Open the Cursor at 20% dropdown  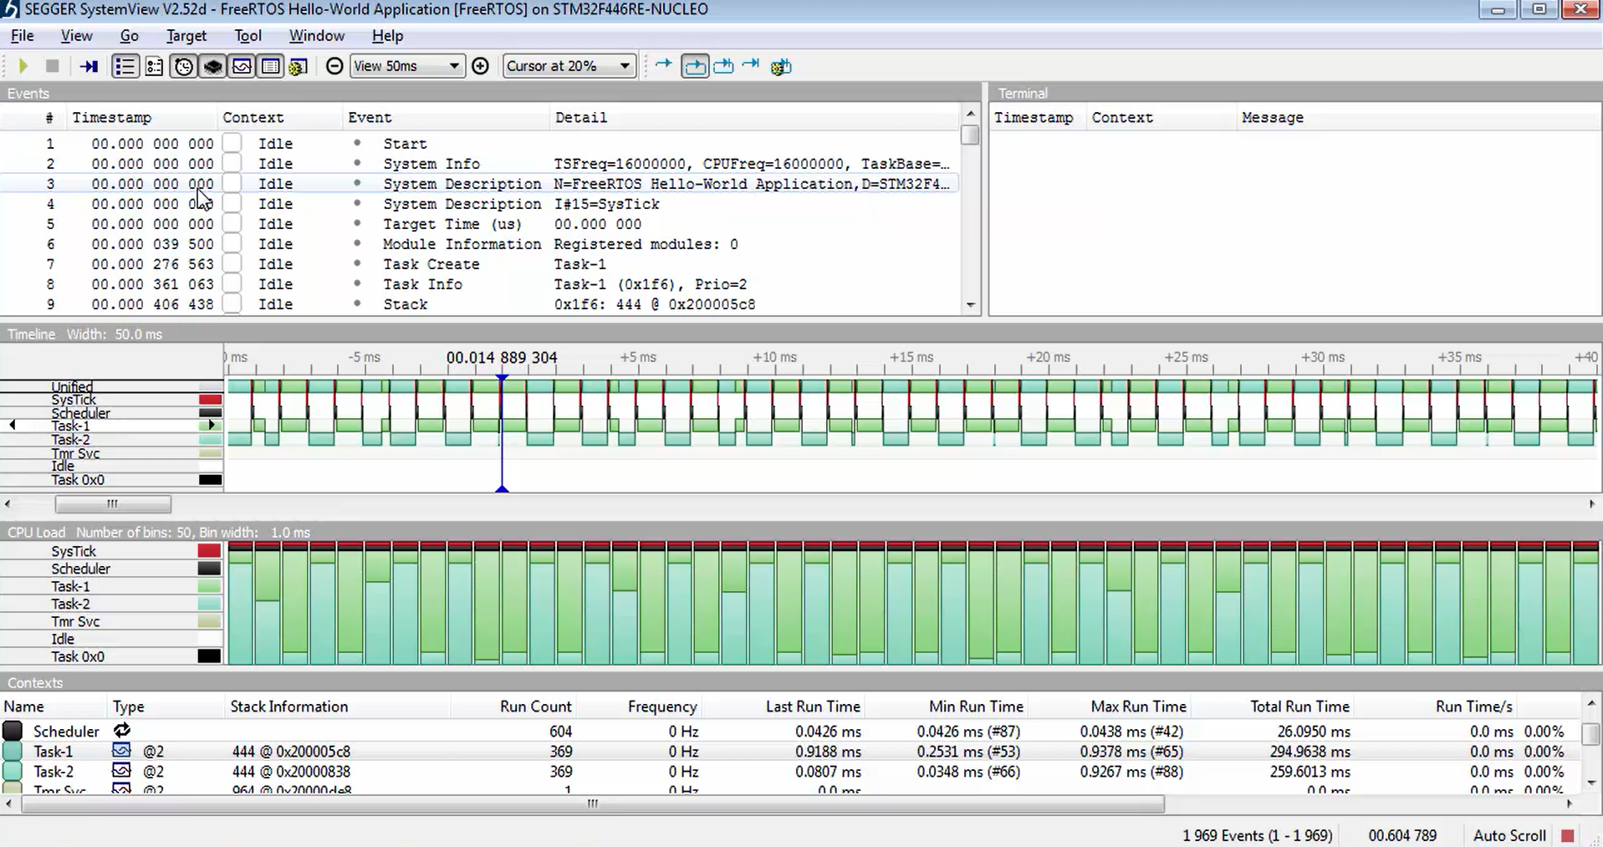569,66
